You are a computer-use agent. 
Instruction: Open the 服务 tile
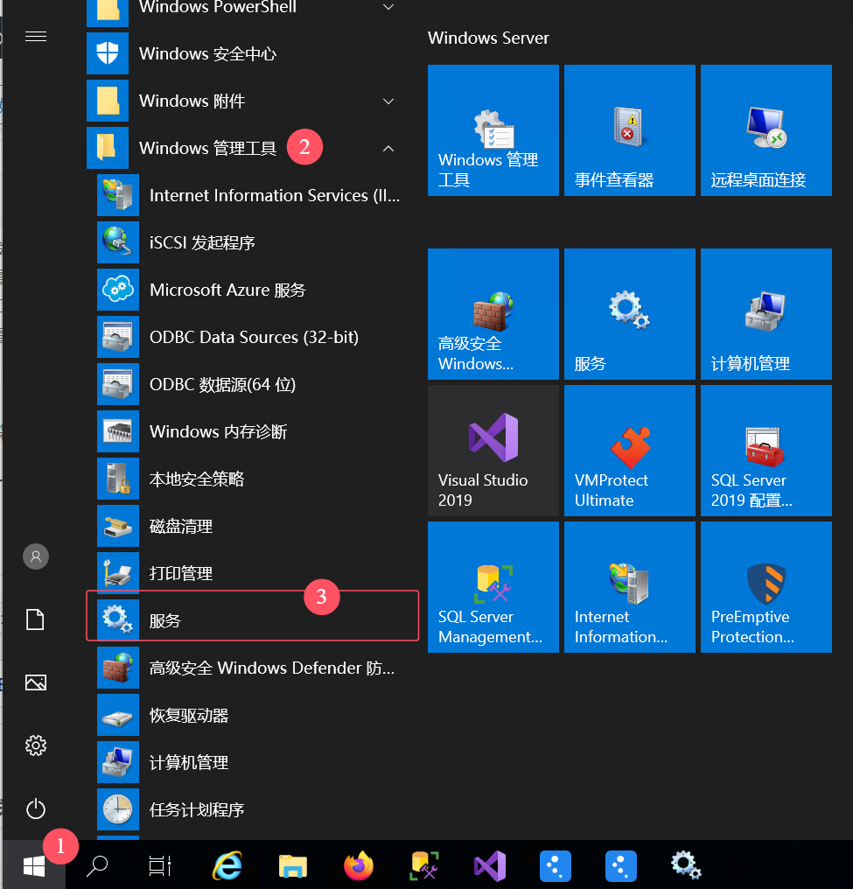[x=630, y=314]
